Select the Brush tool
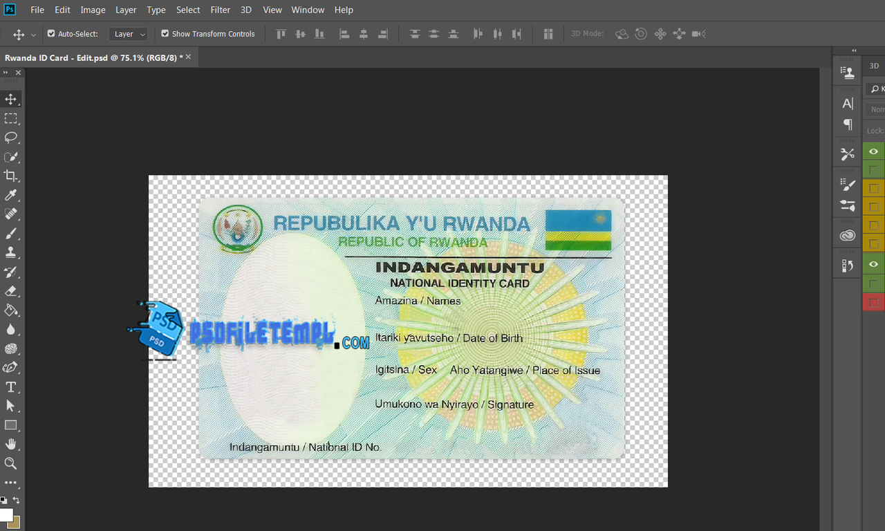The width and height of the screenshot is (885, 531). [11, 234]
